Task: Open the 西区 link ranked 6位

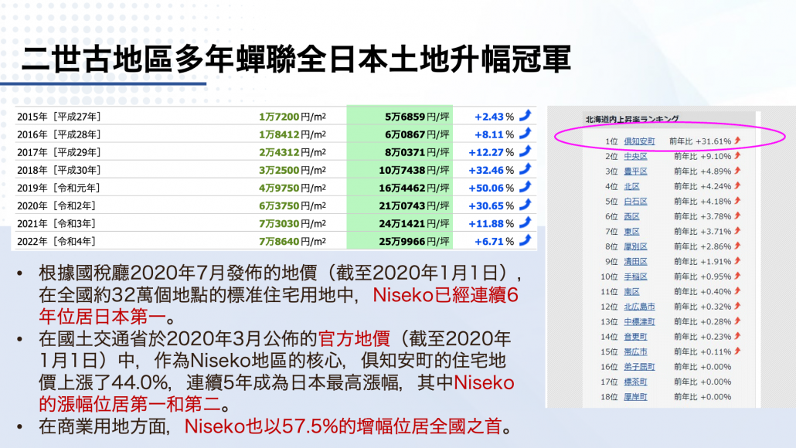Action: coord(631,216)
